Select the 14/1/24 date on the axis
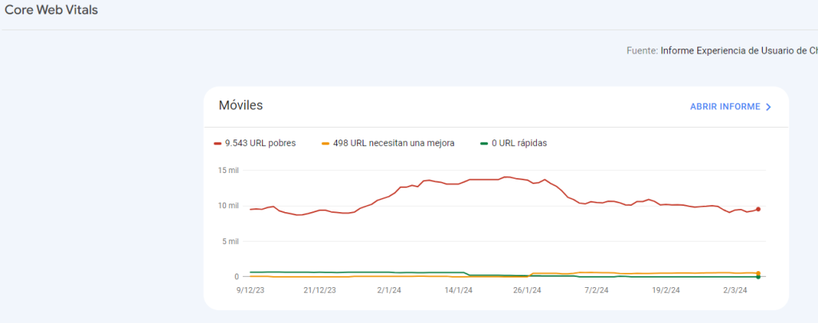818x323 pixels. [x=459, y=290]
